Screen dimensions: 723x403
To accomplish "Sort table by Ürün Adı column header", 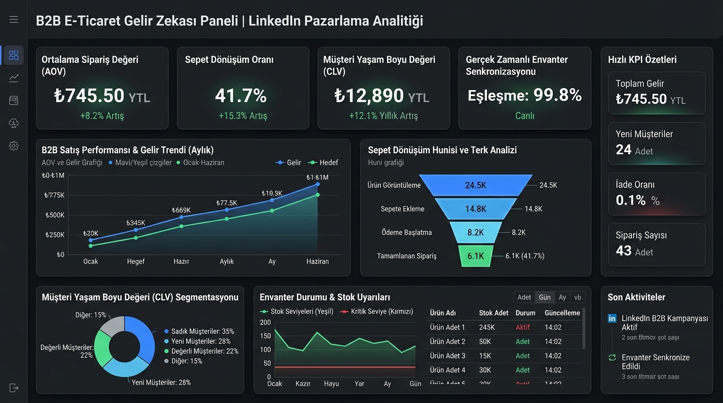I will point(443,313).
